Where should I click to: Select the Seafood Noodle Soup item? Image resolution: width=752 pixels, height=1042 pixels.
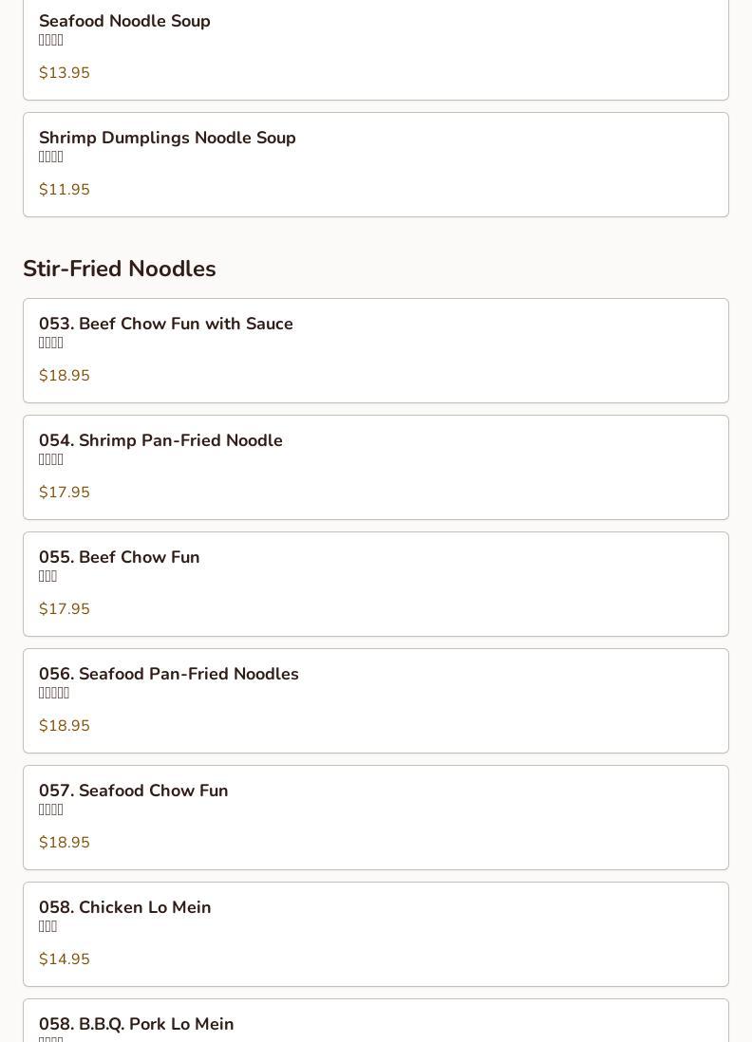tap(124, 21)
